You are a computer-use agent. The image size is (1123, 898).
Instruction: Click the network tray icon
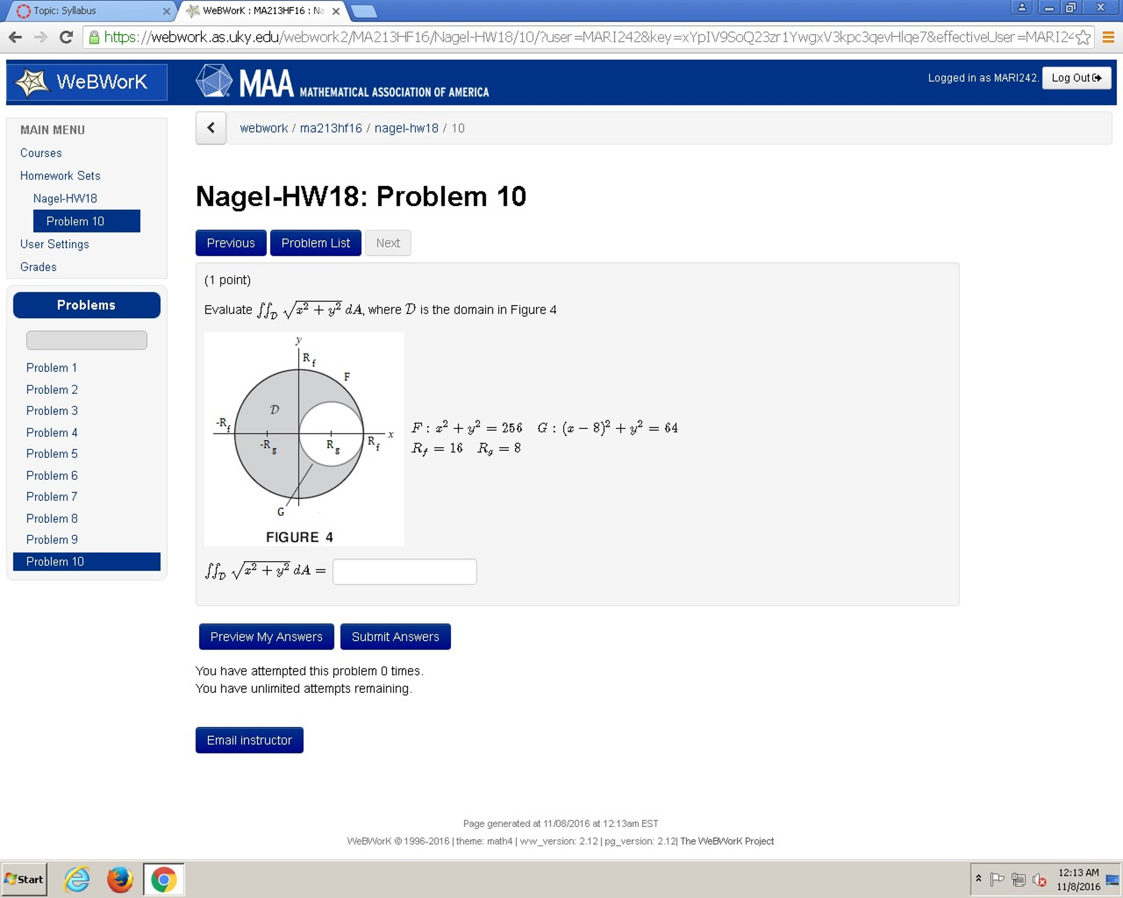1018,880
